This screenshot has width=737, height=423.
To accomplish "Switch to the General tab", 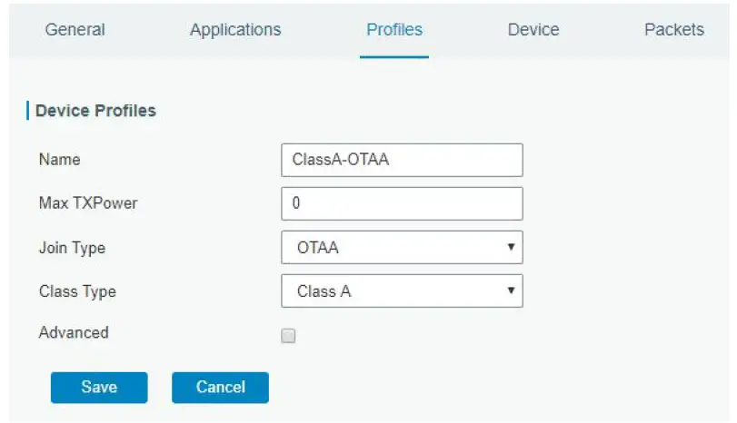I will click(75, 30).
